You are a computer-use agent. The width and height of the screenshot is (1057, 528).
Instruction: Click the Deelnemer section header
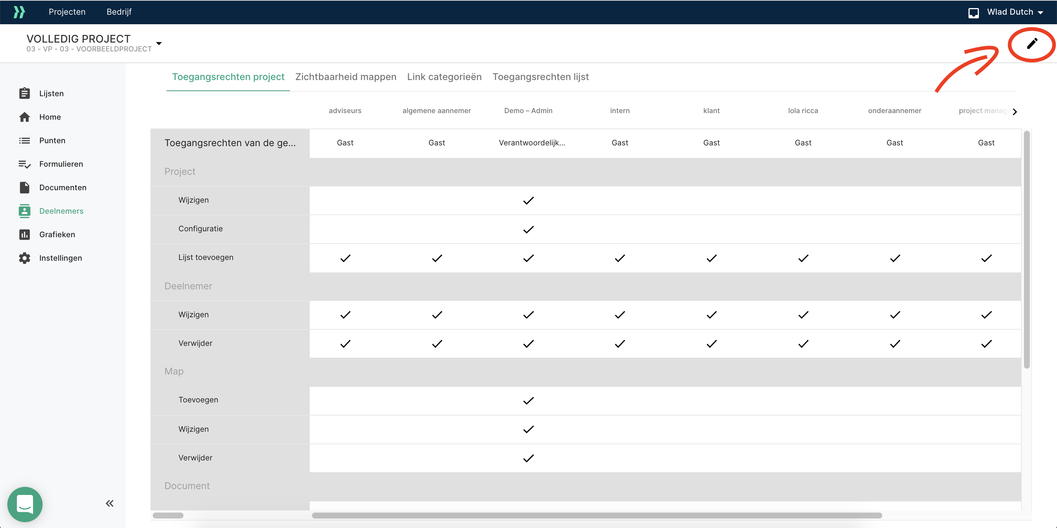tap(188, 286)
